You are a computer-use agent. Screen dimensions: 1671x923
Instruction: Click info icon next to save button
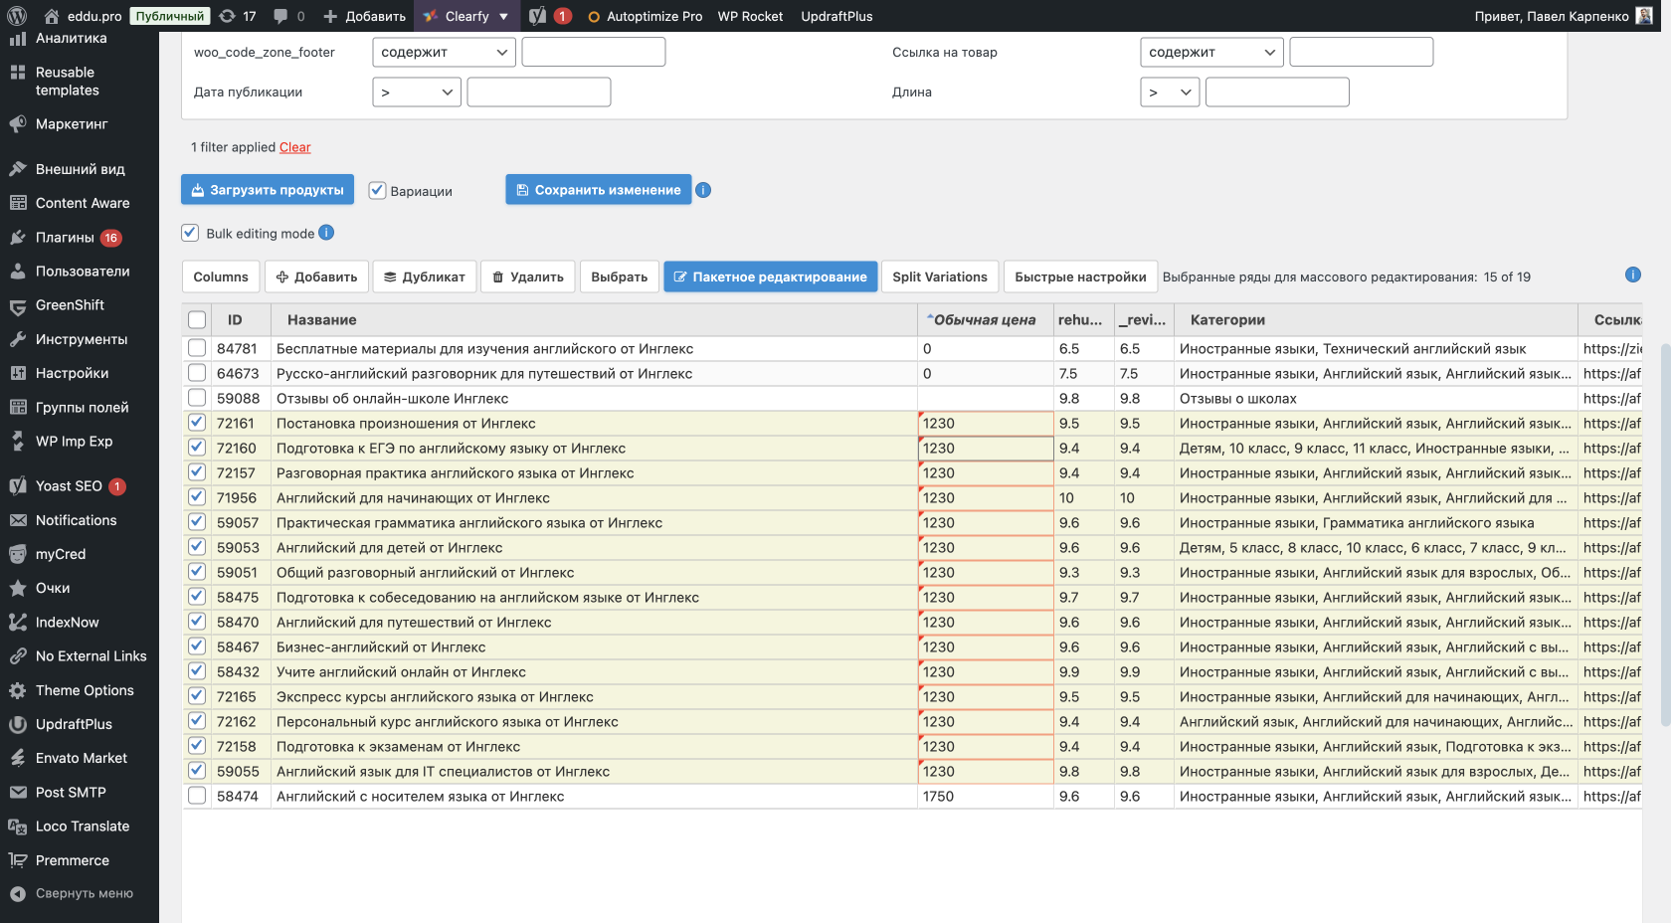pyautogui.click(x=703, y=190)
